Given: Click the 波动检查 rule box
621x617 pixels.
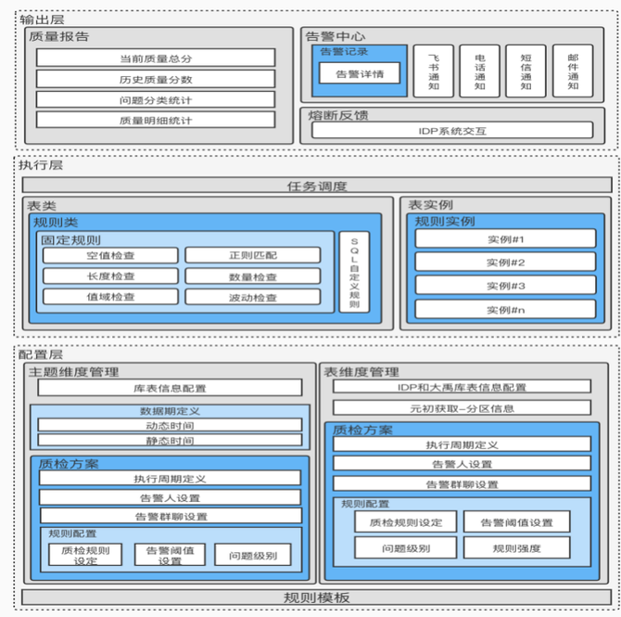Looking at the screenshot, I should coord(252,297).
